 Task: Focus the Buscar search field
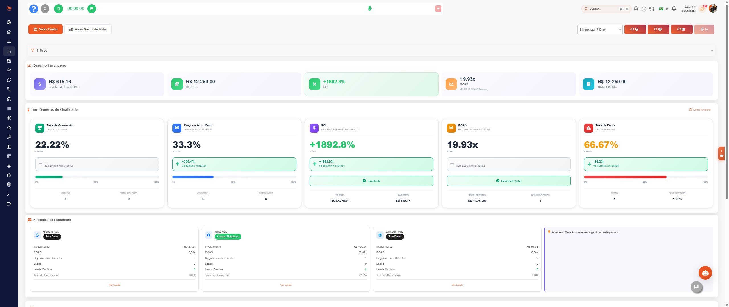(606, 9)
